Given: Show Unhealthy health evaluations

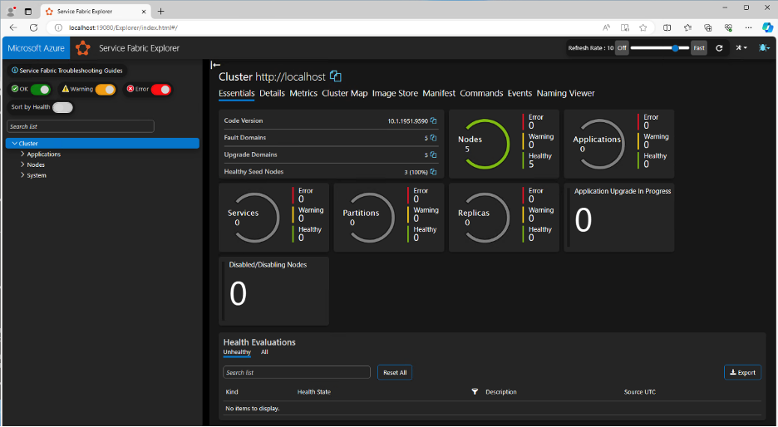Looking at the screenshot, I should tap(237, 352).
